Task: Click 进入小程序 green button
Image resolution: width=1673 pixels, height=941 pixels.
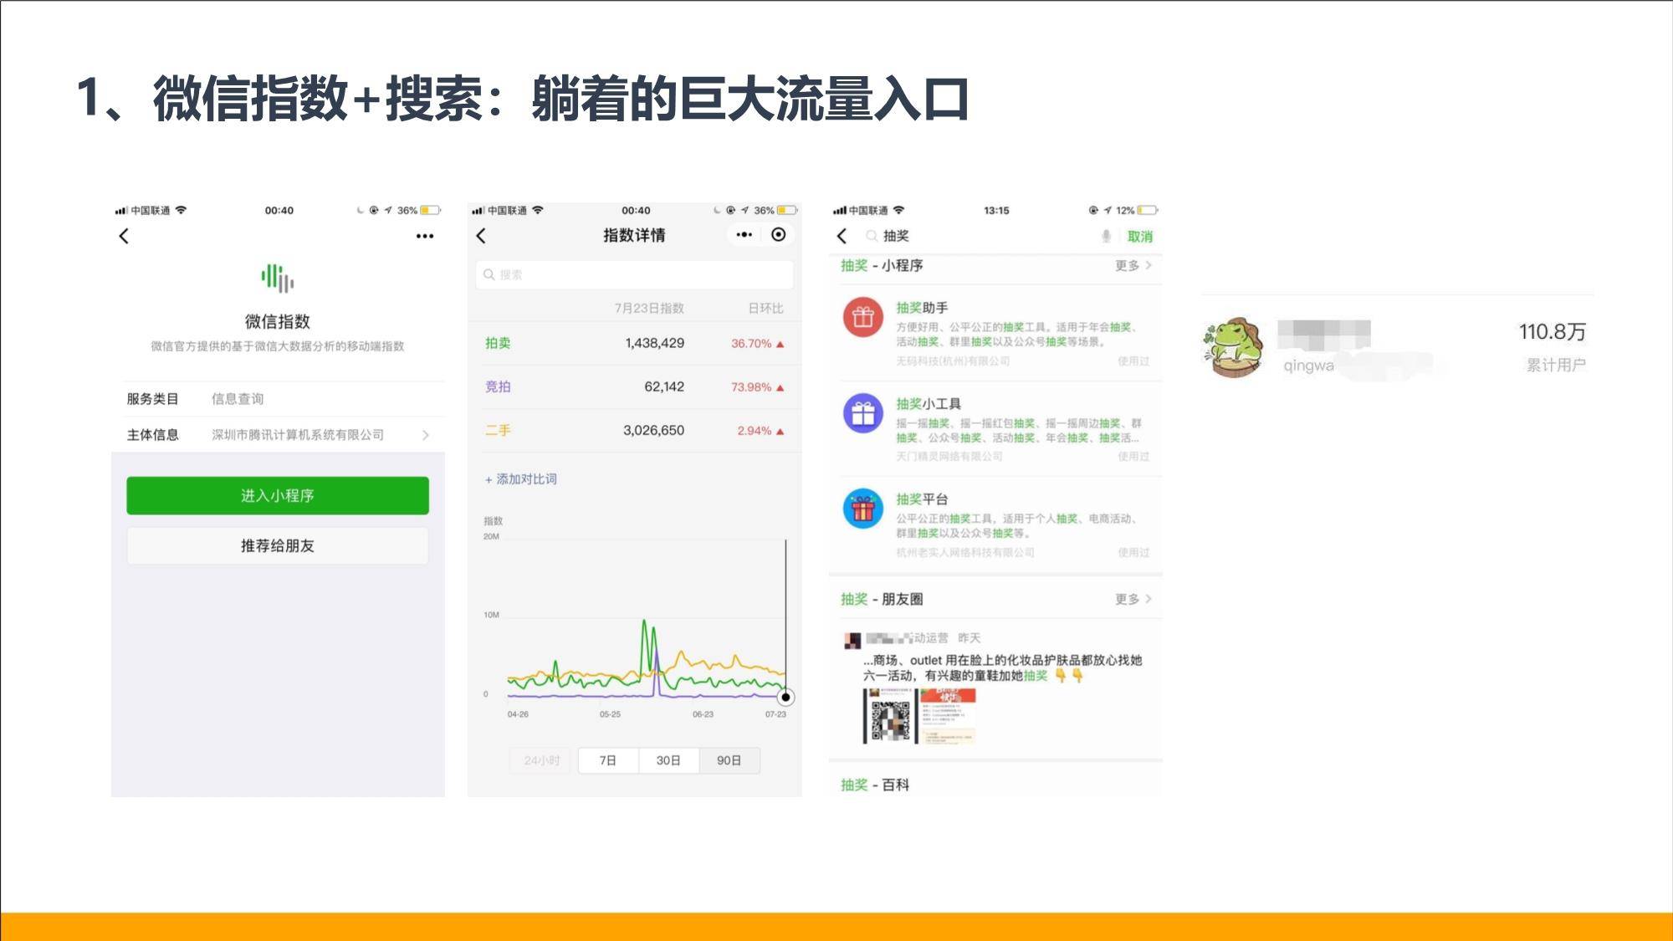Action: pos(278,495)
